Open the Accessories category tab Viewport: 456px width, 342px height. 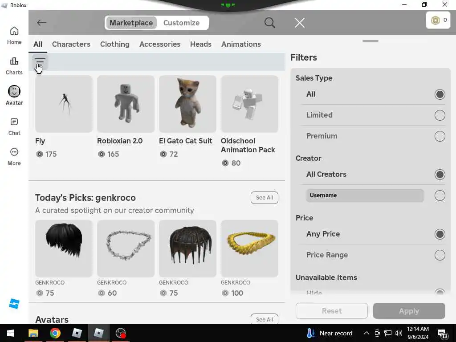(x=160, y=44)
